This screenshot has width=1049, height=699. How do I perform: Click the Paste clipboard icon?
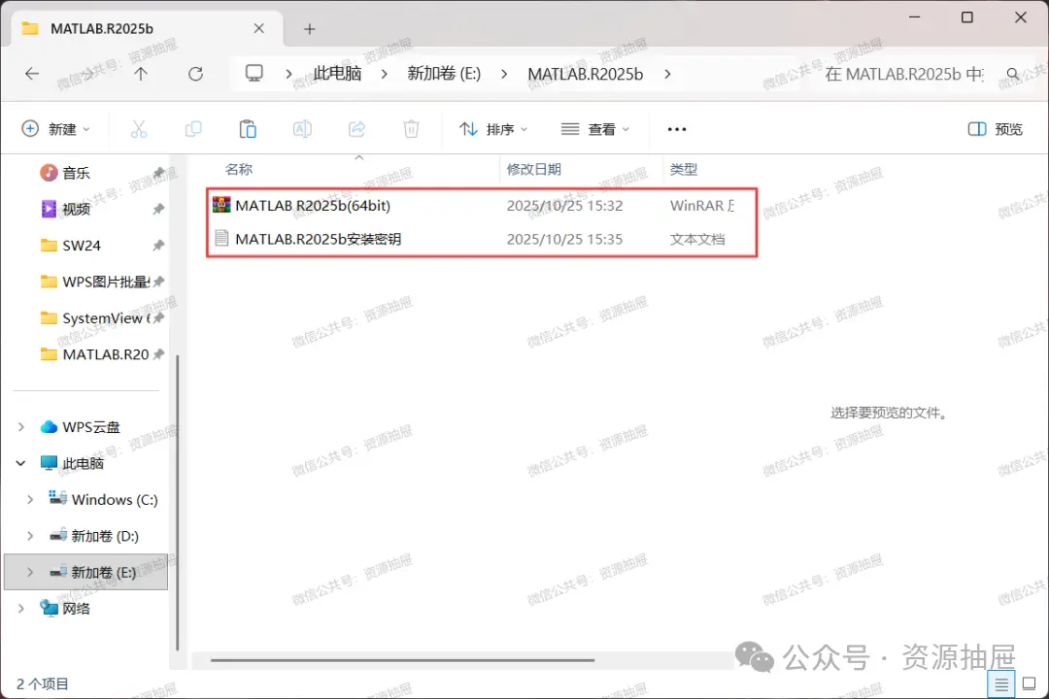pyautogui.click(x=248, y=129)
